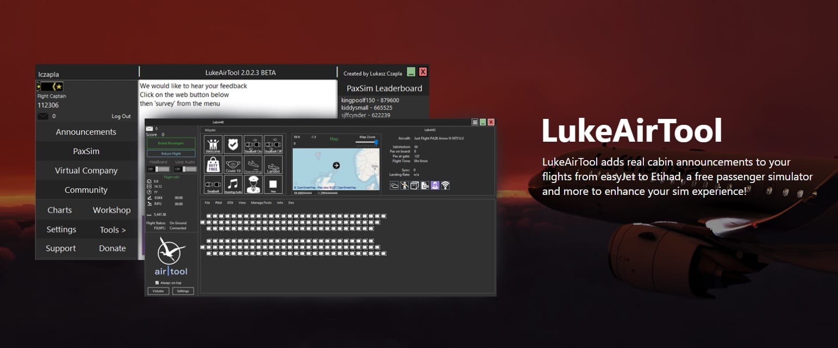Expand the Tools > submenu

[112, 230]
